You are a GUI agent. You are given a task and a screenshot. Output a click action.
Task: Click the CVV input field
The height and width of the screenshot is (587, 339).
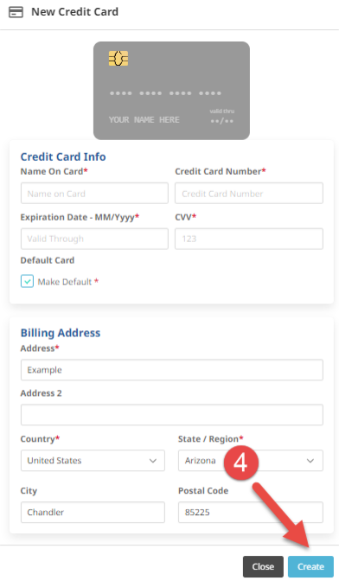coord(249,239)
